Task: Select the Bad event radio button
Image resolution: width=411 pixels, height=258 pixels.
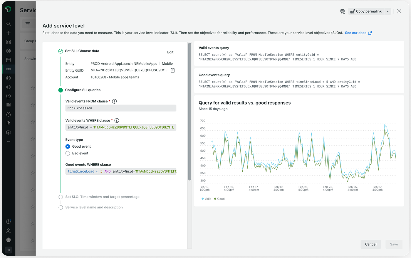Action: (68, 153)
